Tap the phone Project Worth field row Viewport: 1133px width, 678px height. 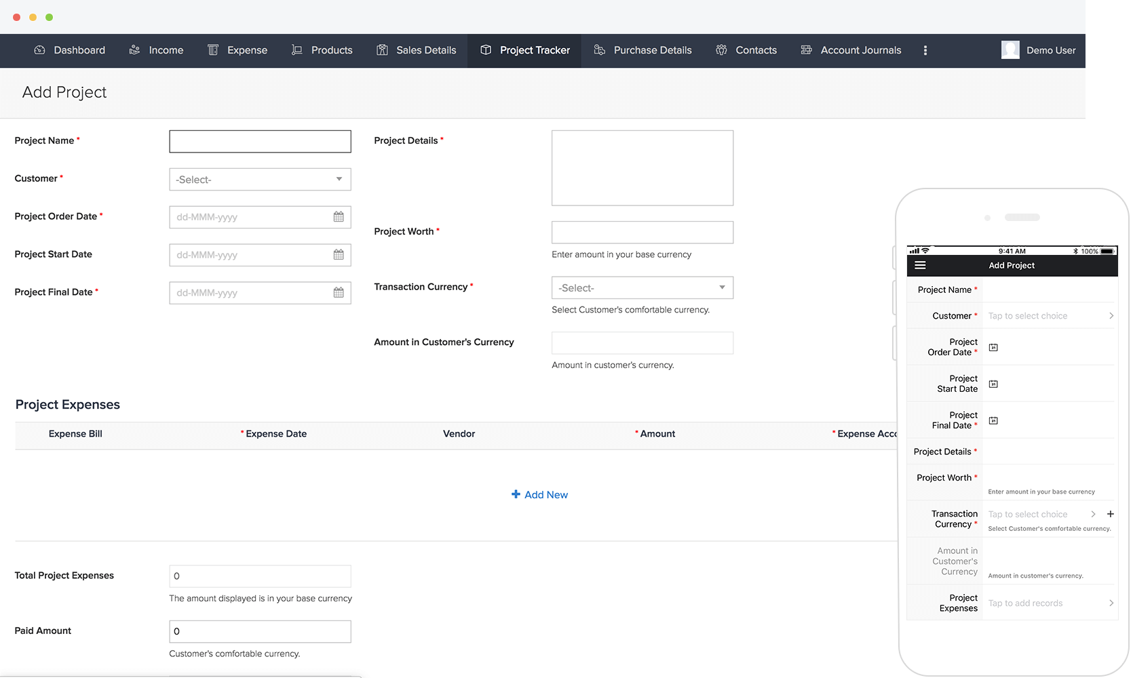(x=1012, y=483)
